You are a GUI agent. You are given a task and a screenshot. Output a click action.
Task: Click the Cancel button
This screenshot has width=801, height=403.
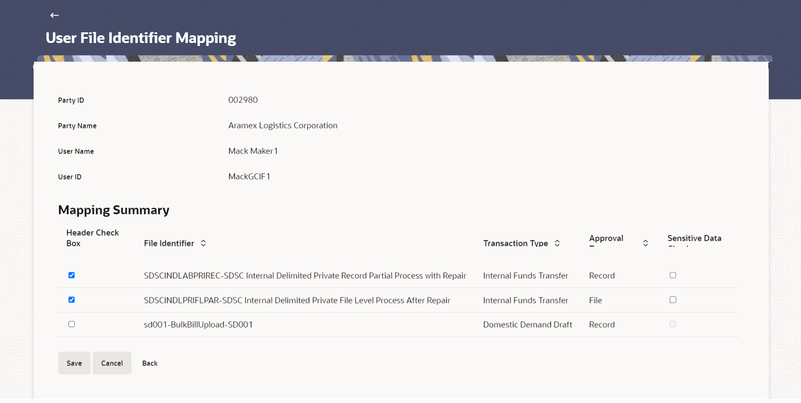point(112,363)
